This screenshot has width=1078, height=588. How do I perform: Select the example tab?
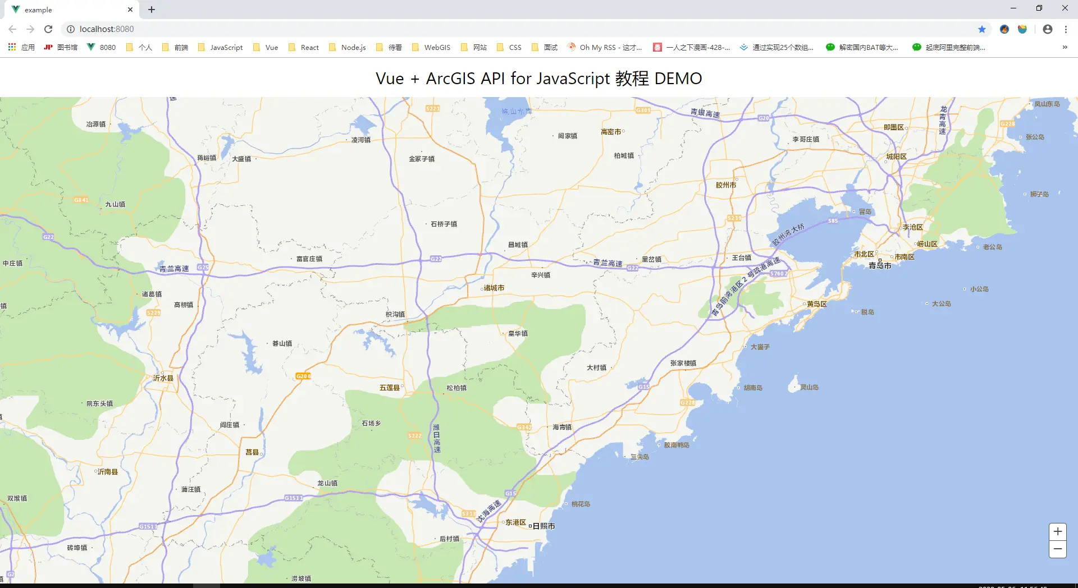tap(72, 10)
